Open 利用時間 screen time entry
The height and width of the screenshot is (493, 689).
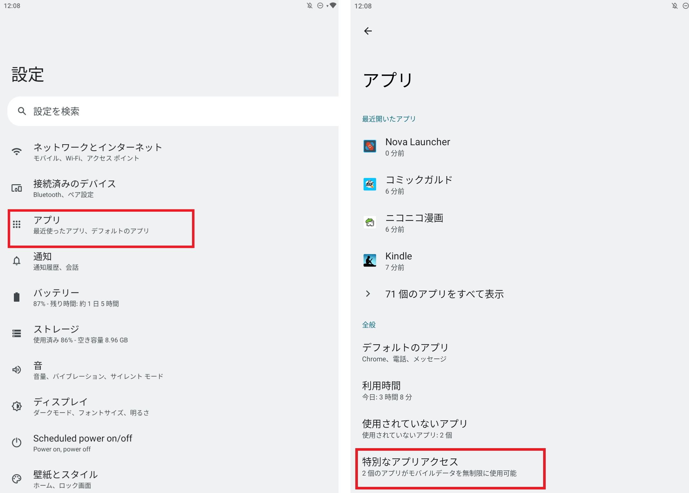click(x=387, y=390)
